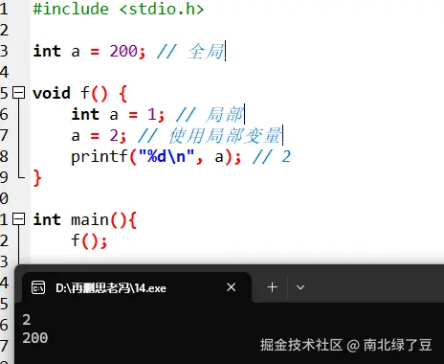The image size is (444, 364).
Task: Click the 'int main(){' line
Action: pyautogui.click(x=85, y=219)
